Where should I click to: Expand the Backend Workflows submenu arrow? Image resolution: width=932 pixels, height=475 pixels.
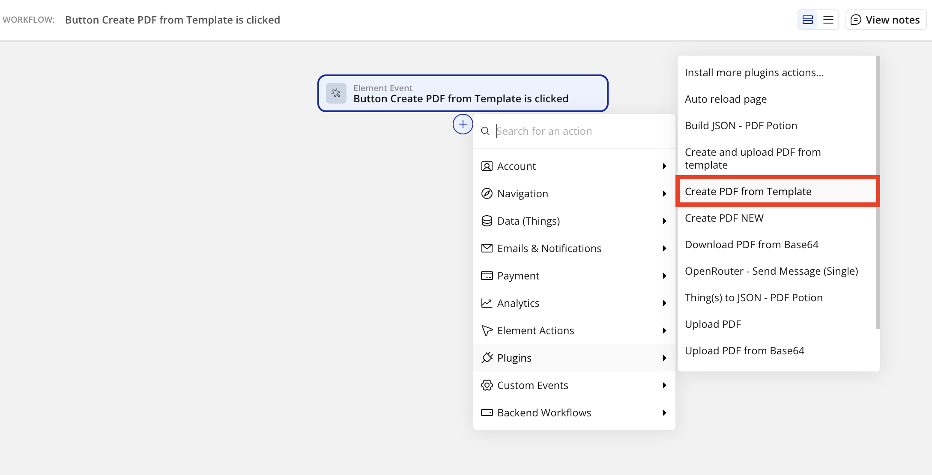click(664, 413)
